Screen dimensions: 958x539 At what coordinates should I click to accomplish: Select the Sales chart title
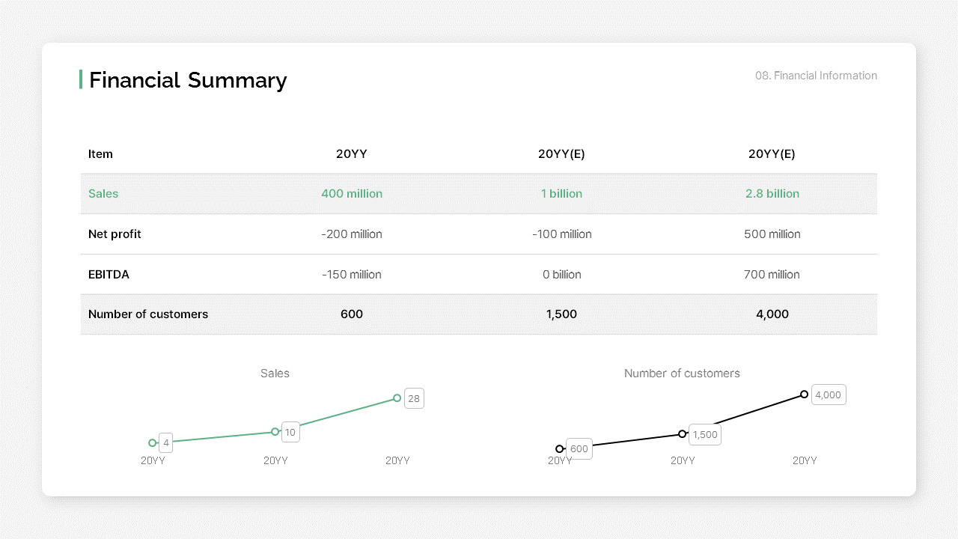275,373
